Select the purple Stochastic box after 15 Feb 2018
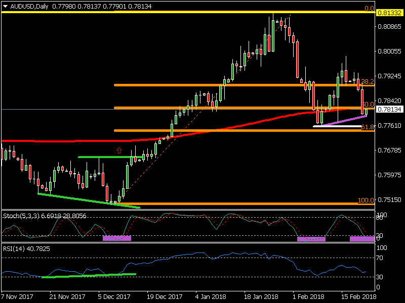 (362, 238)
